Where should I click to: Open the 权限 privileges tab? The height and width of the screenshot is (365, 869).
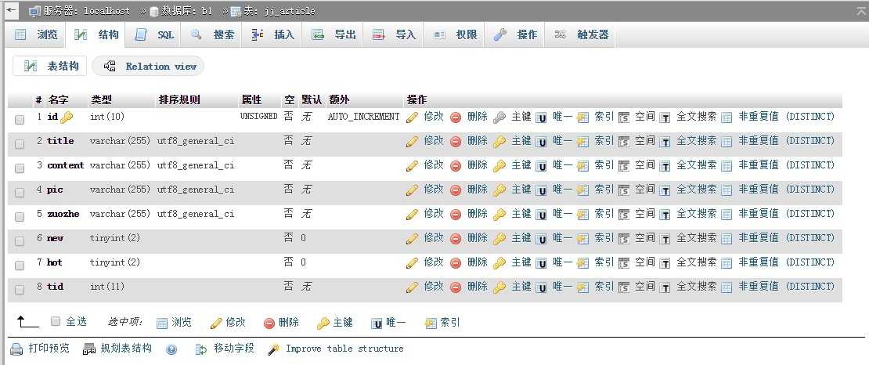pyautogui.click(x=454, y=34)
